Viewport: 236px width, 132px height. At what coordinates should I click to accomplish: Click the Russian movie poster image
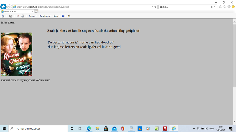point(17,54)
